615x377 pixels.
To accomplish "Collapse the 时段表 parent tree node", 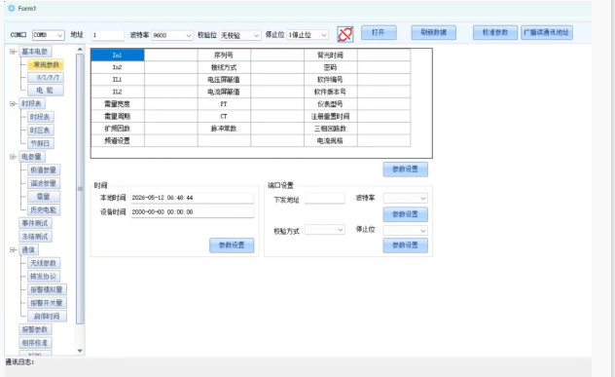I will [13, 103].
